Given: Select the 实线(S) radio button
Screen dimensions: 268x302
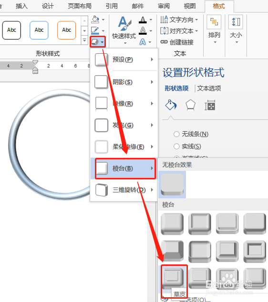Looking at the screenshot, I should pyautogui.click(x=176, y=146).
